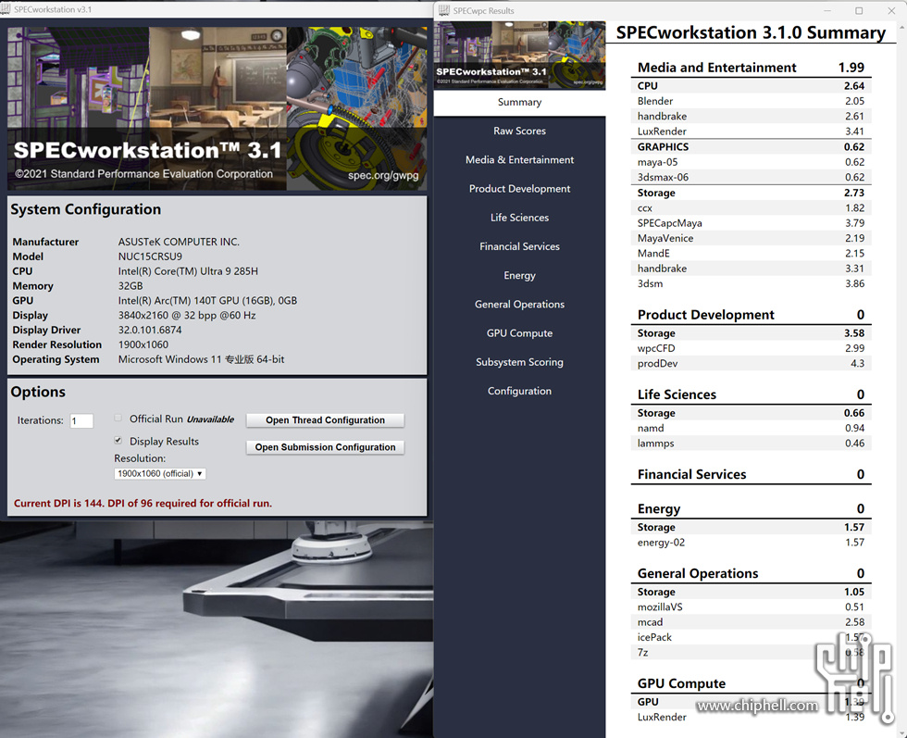Toggle the Display Results checkbox

[118, 441]
